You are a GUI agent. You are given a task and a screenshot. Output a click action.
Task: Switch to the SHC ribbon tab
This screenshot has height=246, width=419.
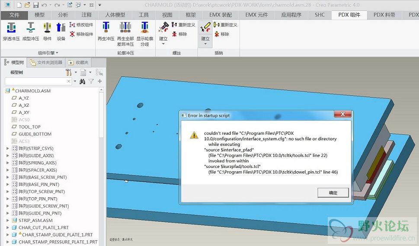pos(320,15)
